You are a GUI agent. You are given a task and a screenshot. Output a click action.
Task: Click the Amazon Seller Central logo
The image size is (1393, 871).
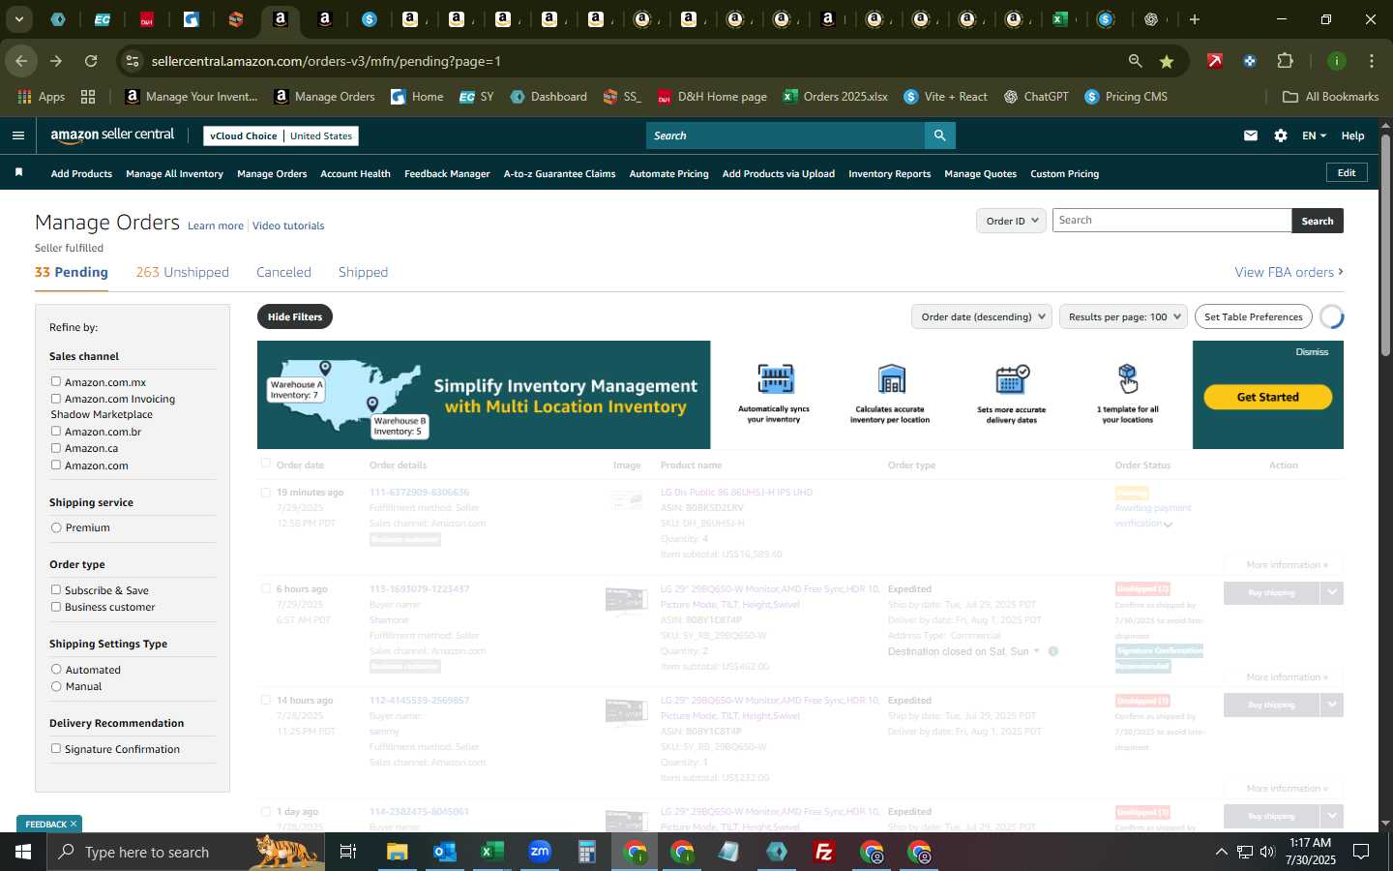pos(112,135)
